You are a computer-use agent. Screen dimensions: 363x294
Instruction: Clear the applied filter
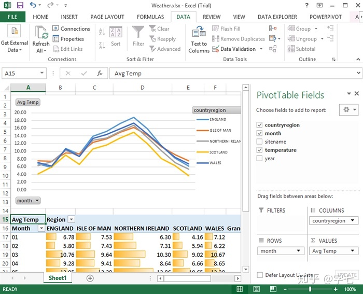[x=159, y=29]
